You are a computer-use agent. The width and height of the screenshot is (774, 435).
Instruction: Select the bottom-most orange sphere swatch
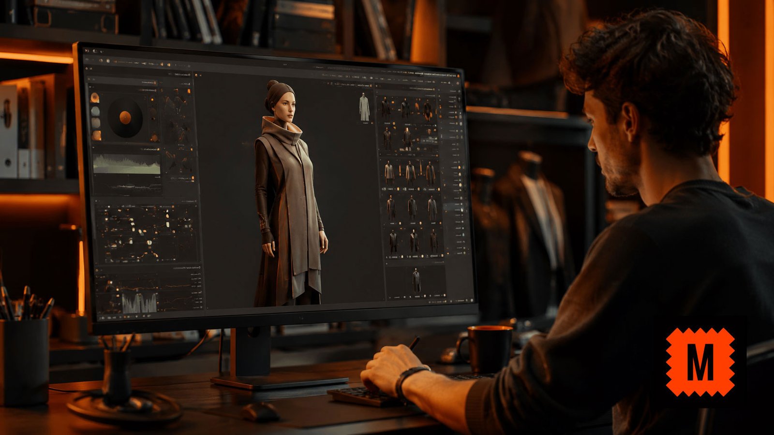pyautogui.click(x=96, y=136)
